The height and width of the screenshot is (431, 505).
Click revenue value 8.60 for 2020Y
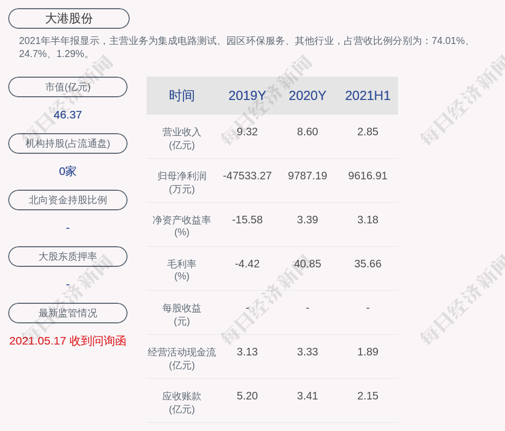pyautogui.click(x=307, y=132)
